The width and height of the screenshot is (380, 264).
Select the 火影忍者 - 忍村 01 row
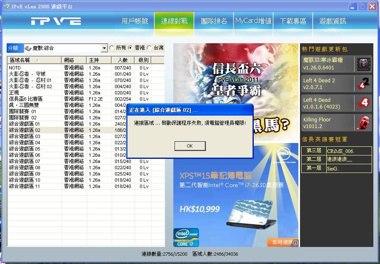click(x=86, y=80)
